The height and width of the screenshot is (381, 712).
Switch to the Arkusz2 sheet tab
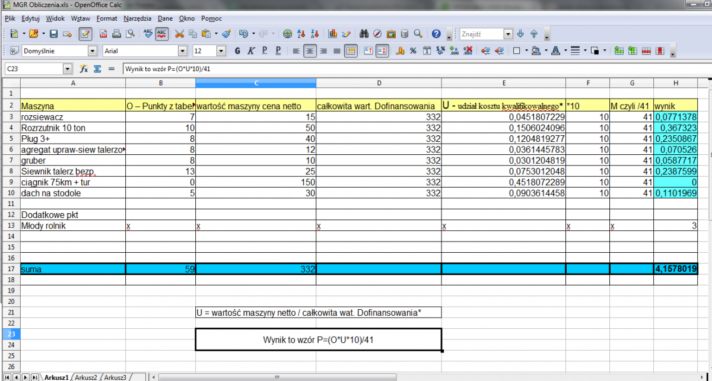click(85, 377)
